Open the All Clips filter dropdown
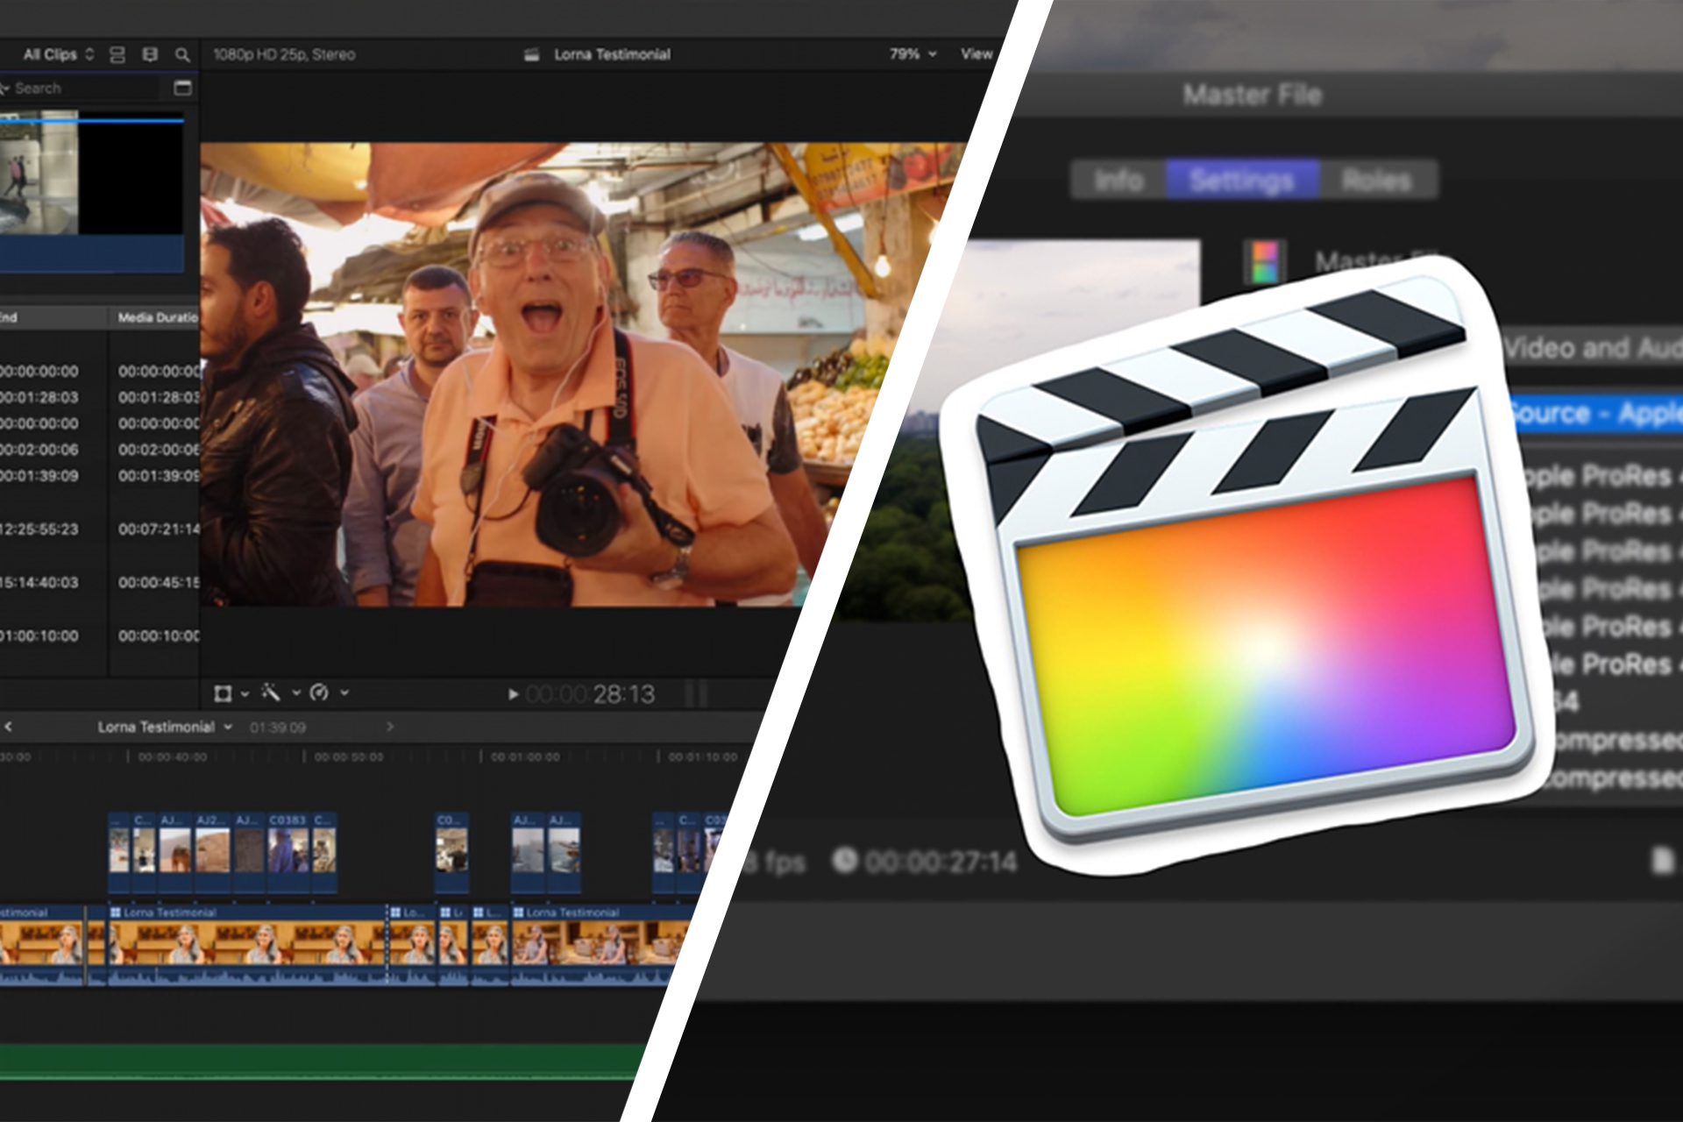1683x1122 pixels. pyautogui.click(x=58, y=54)
